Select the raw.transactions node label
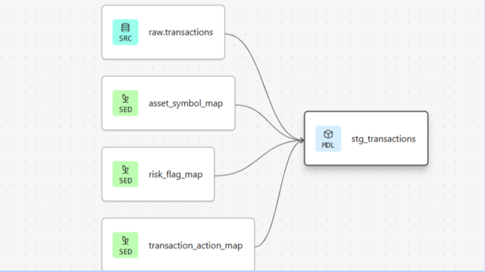This screenshot has width=485, height=272. coord(180,32)
